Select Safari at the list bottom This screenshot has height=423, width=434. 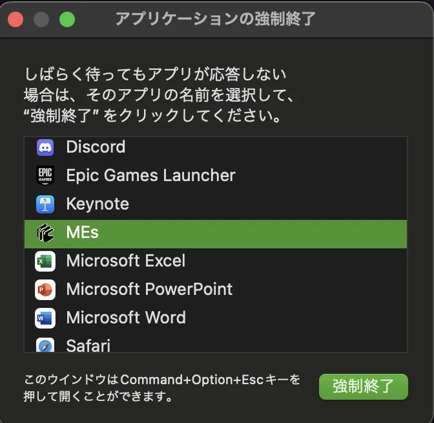tap(216, 343)
